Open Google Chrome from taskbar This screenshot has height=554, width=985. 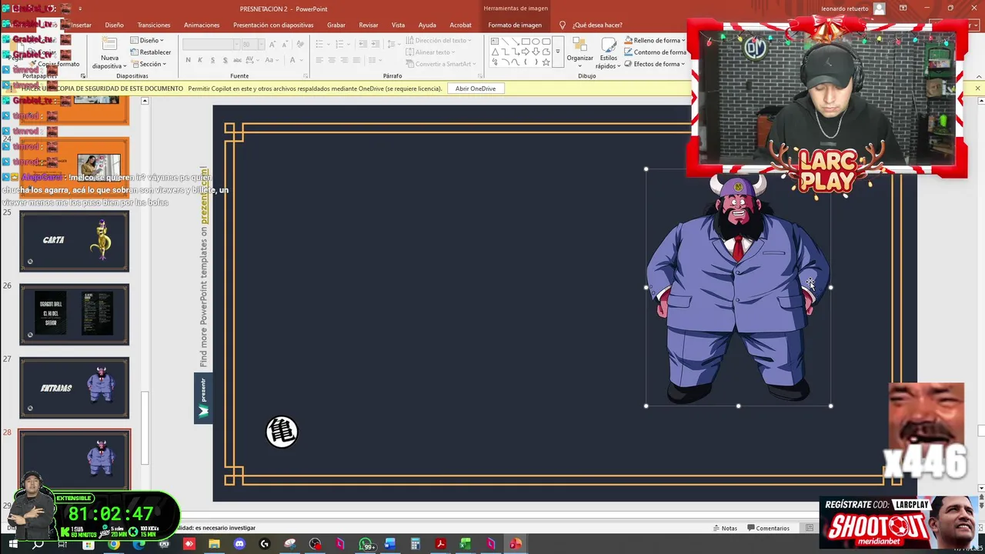pos(113,545)
